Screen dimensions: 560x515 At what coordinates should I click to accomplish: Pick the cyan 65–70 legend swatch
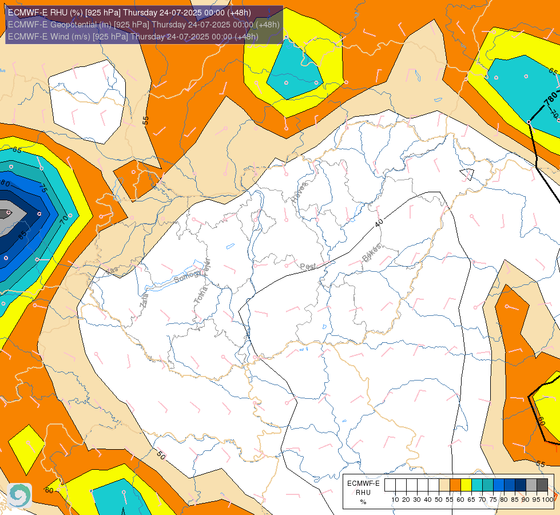(x=477, y=485)
